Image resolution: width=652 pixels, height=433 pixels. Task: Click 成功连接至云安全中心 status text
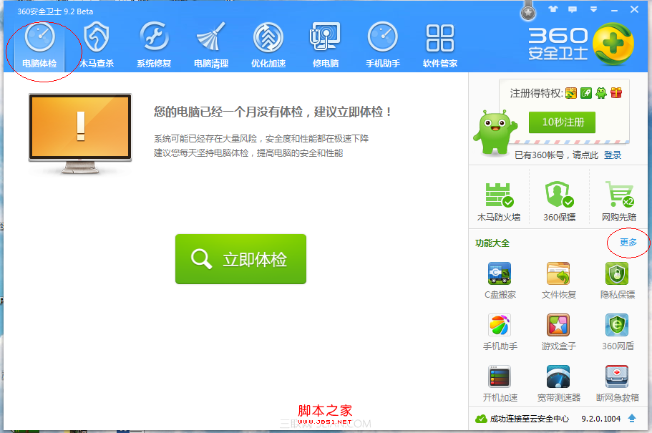[530, 419]
